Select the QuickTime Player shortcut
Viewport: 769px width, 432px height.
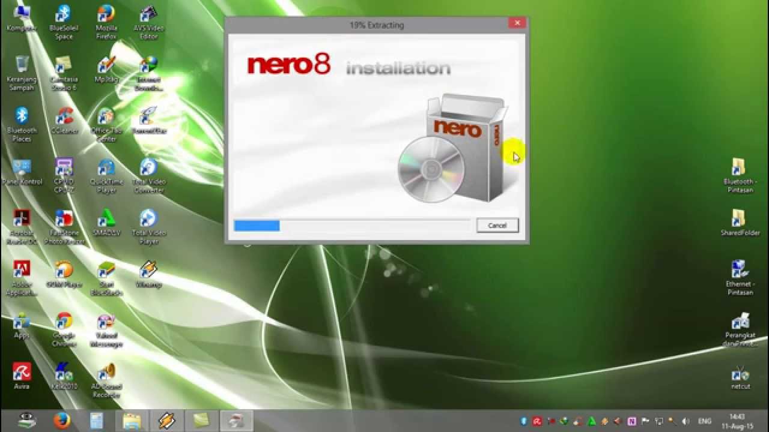pos(106,176)
